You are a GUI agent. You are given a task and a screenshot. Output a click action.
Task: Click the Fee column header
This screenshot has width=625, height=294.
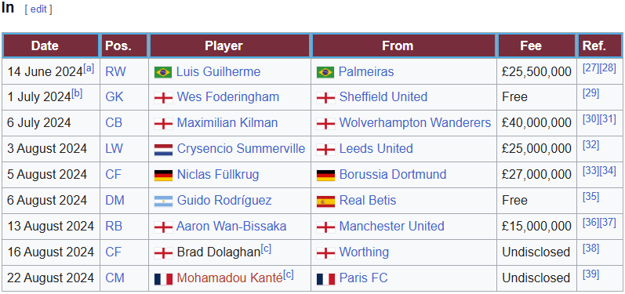click(x=536, y=45)
